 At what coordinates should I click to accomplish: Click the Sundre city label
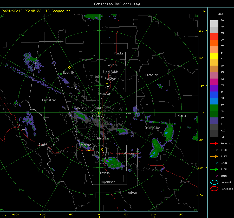[79, 108]
